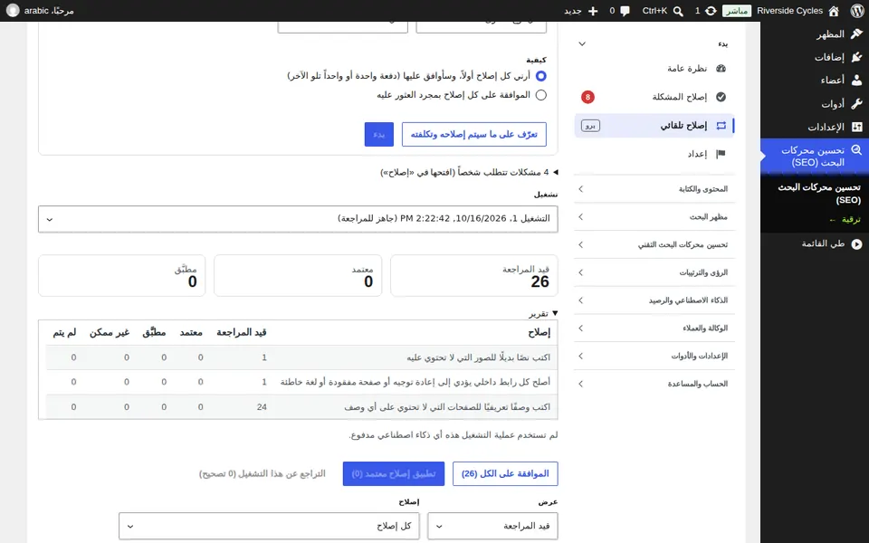
Task: Open the updates sync icon
Action: click(x=711, y=11)
